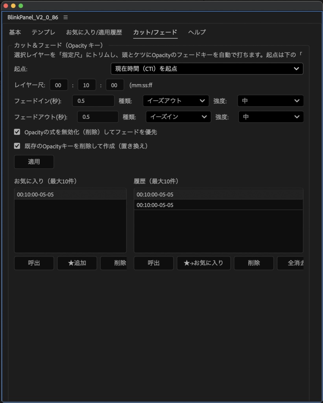
Task: Click 呼出 under the お気に入り list
Action: pyautogui.click(x=34, y=263)
